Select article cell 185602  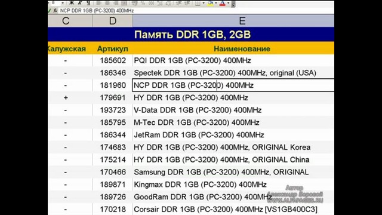click(x=113, y=60)
